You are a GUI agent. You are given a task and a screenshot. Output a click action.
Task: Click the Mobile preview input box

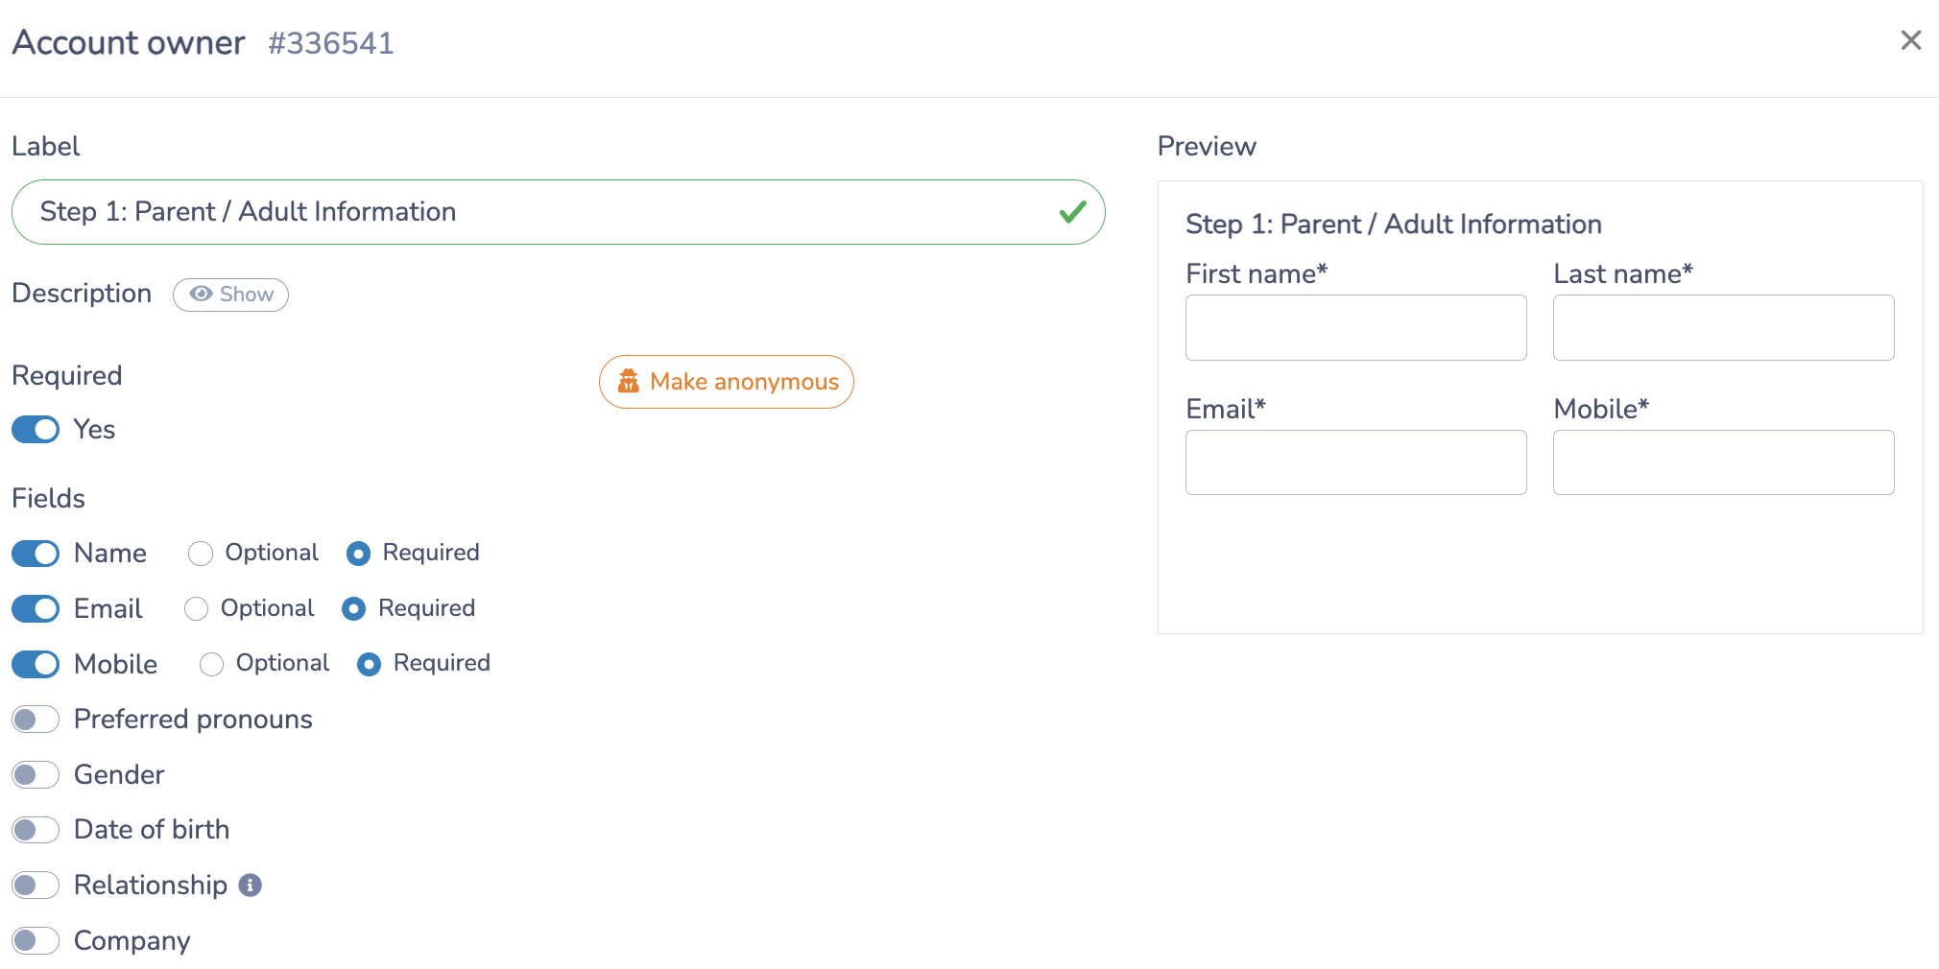1723,462
